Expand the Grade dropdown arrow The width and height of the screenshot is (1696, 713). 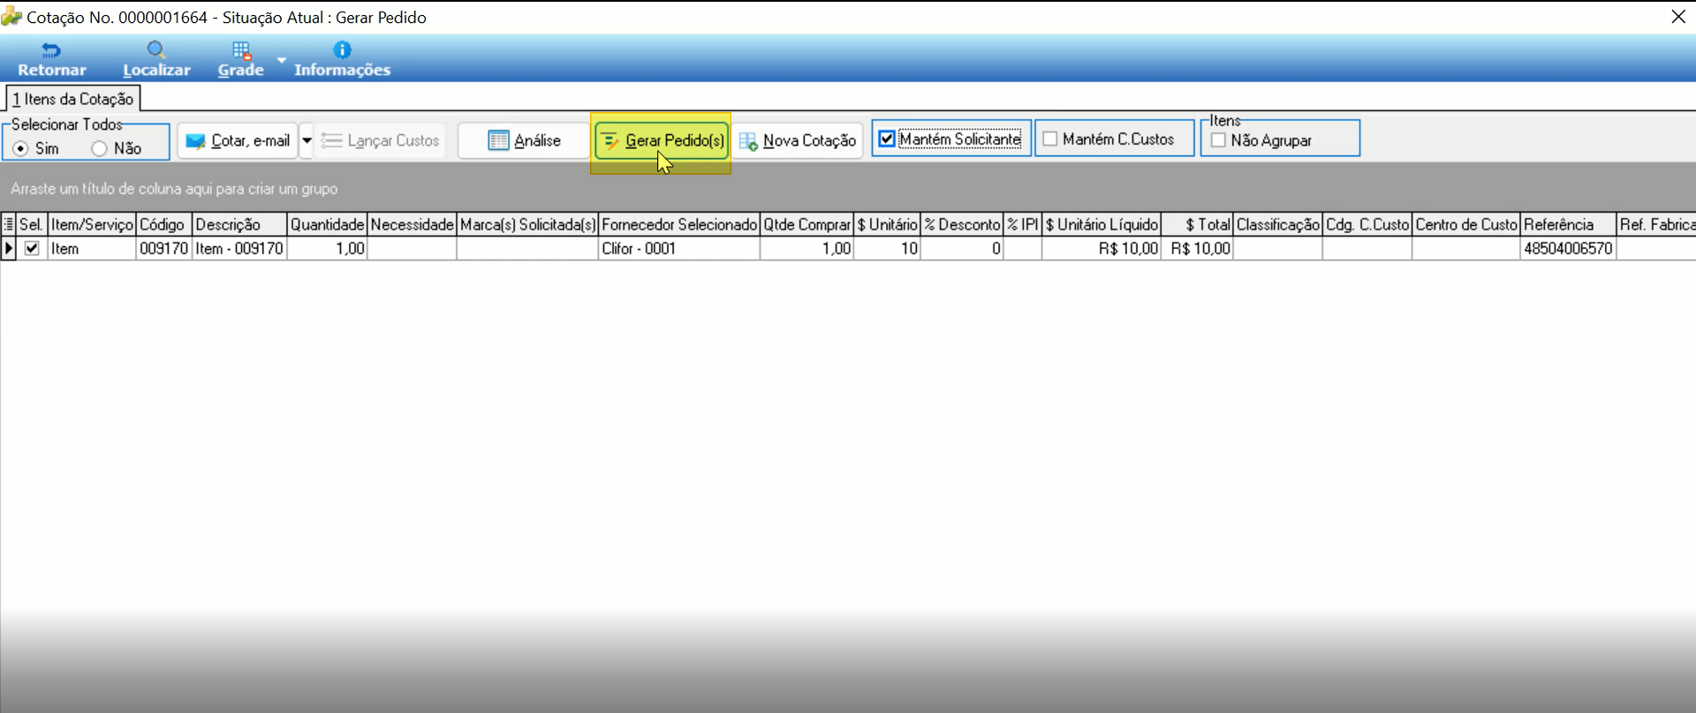(x=281, y=60)
